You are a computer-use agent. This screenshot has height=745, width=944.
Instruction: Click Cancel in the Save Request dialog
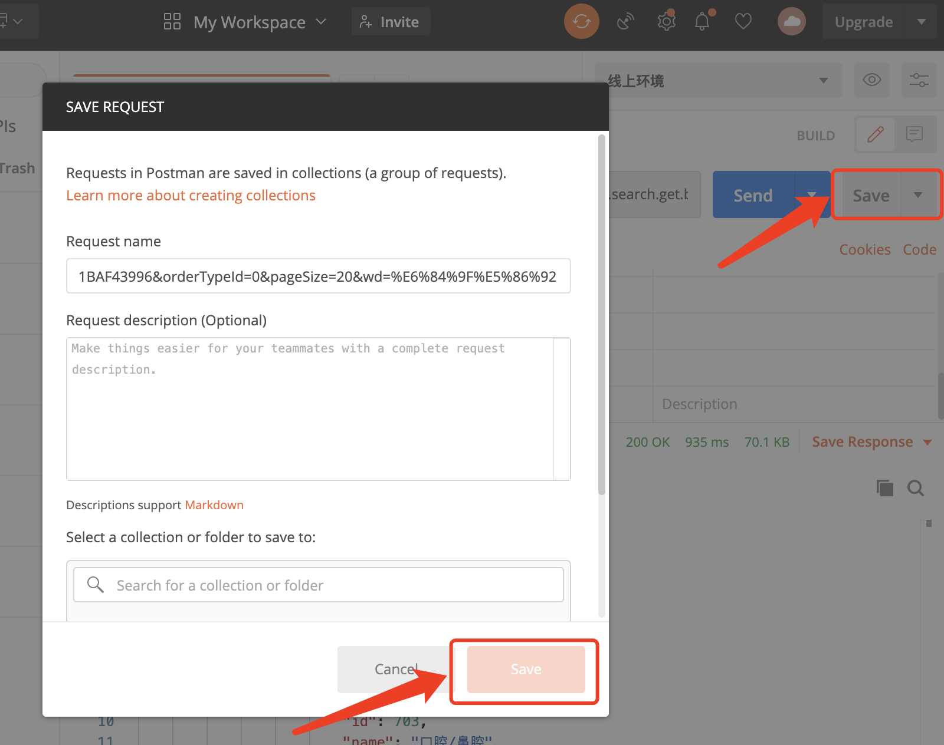[396, 670]
